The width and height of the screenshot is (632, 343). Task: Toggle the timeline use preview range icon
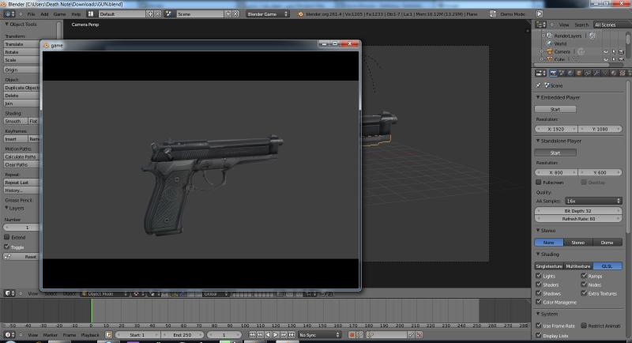coord(108,334)
